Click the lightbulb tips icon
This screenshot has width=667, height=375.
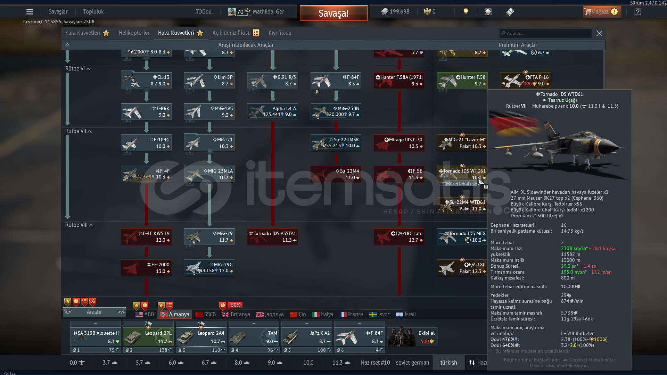coord(466,12)
